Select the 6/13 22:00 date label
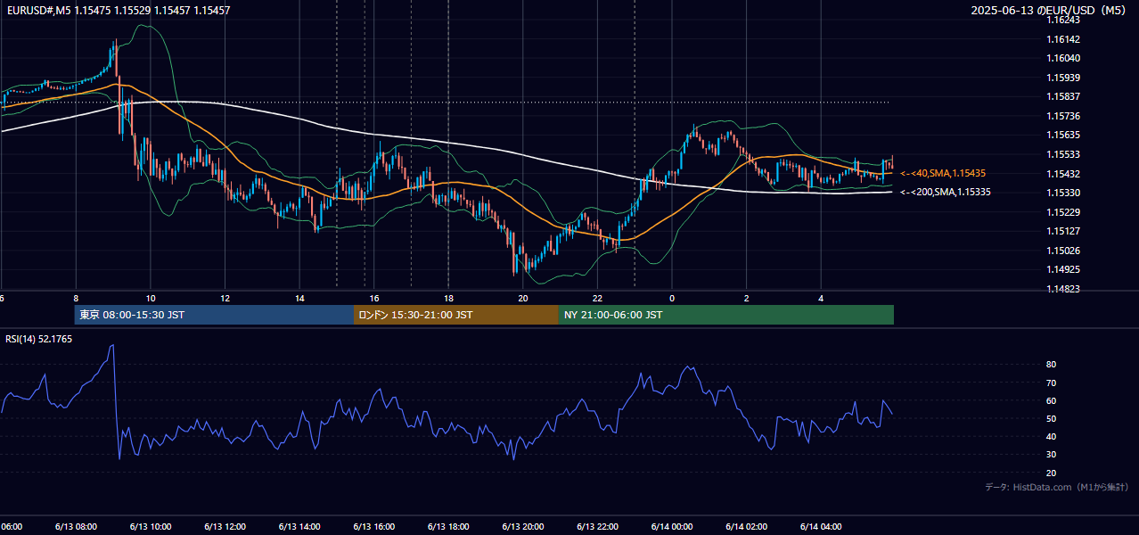Viewport: 1139px width, 535px height. (x=598, y=527)
